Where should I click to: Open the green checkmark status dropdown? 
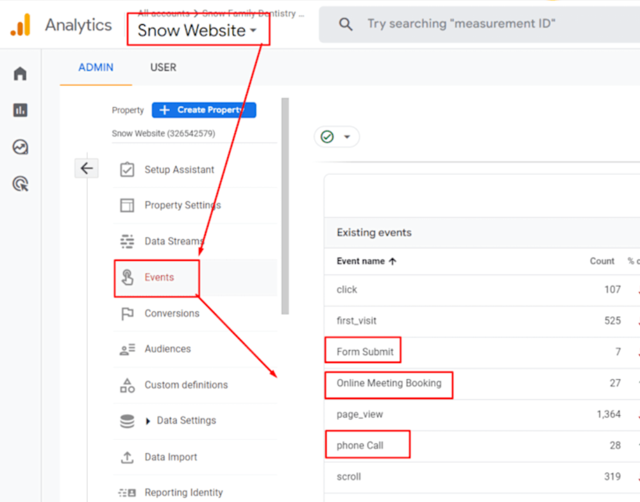336,137
